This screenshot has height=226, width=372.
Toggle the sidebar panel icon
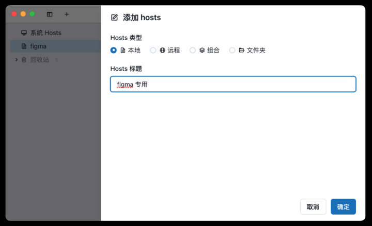tap(50, 14)
